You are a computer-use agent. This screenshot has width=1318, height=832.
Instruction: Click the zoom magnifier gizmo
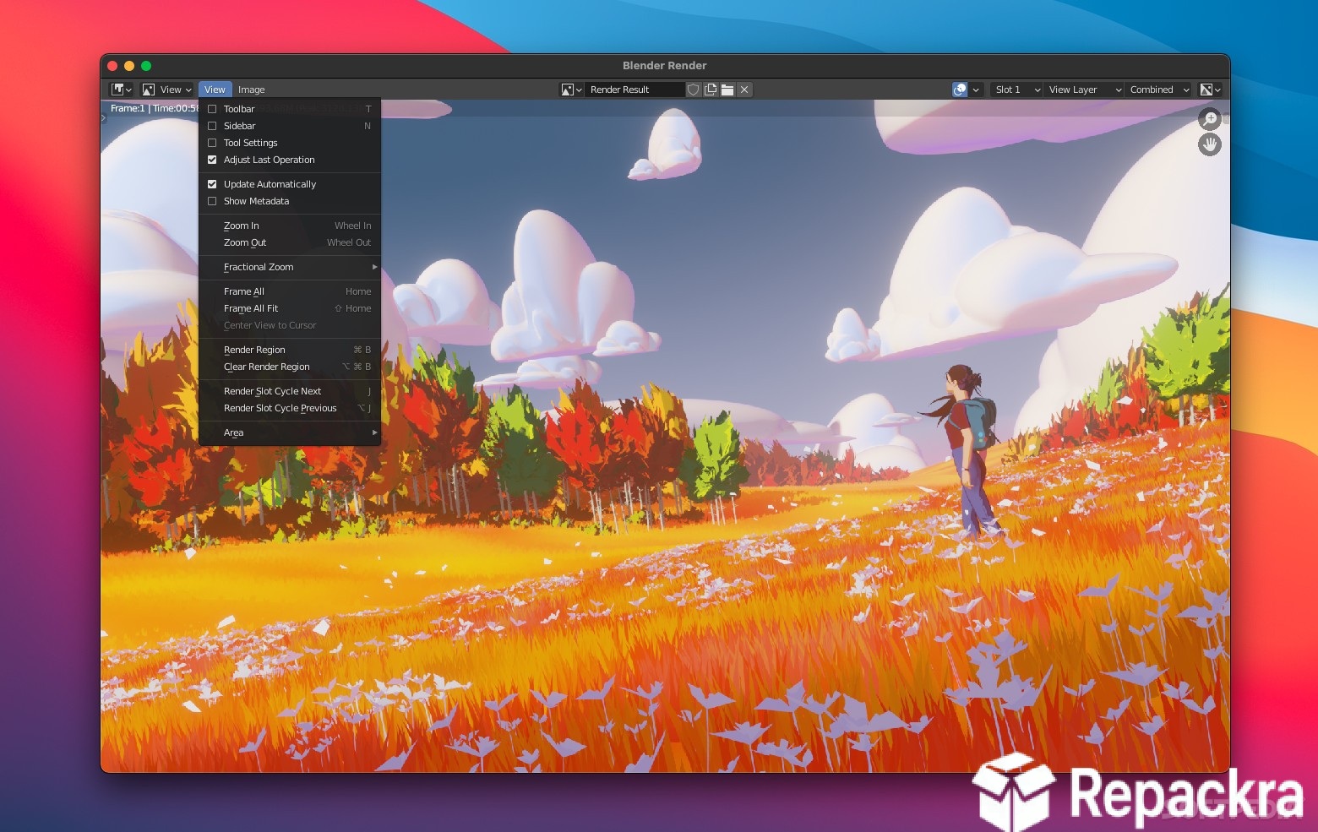[1210, 119]
